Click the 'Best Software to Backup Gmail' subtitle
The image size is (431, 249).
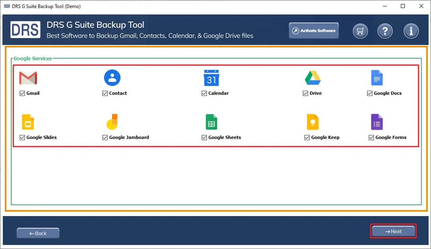coord(150,36)
